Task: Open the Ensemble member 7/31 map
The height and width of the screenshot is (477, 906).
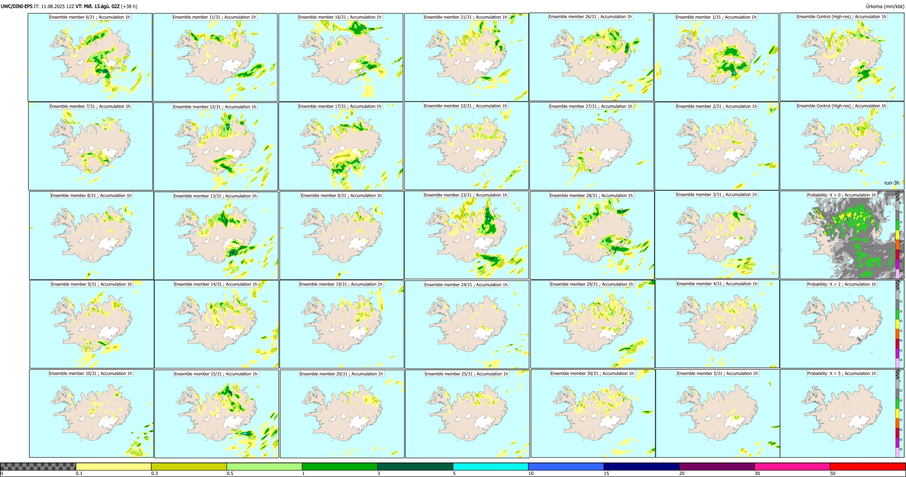Action: 91,146
